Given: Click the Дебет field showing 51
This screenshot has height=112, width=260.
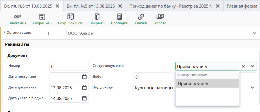Looking at the screenshot, I should [x=153, y=77].
